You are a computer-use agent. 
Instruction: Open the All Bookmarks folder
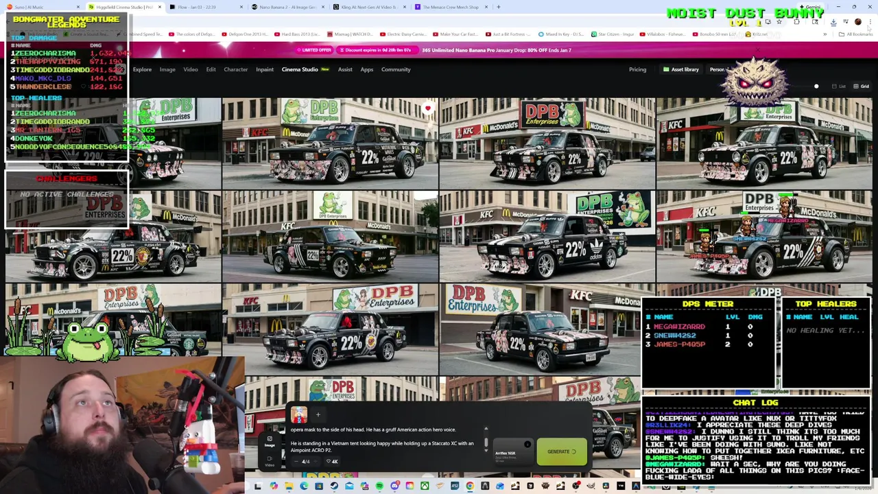(x=857, y=34)
